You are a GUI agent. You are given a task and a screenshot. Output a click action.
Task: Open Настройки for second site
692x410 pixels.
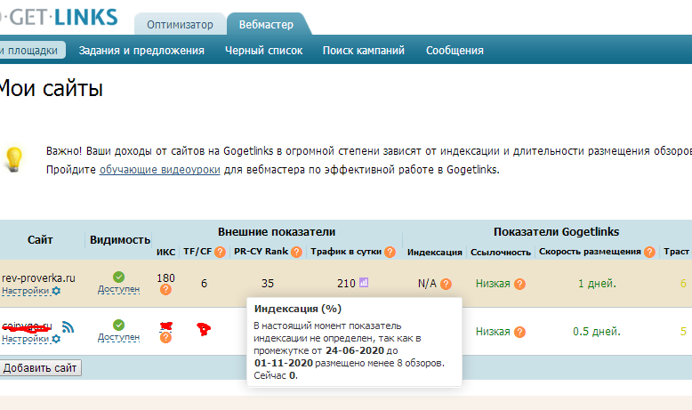[x=26, y=339]
